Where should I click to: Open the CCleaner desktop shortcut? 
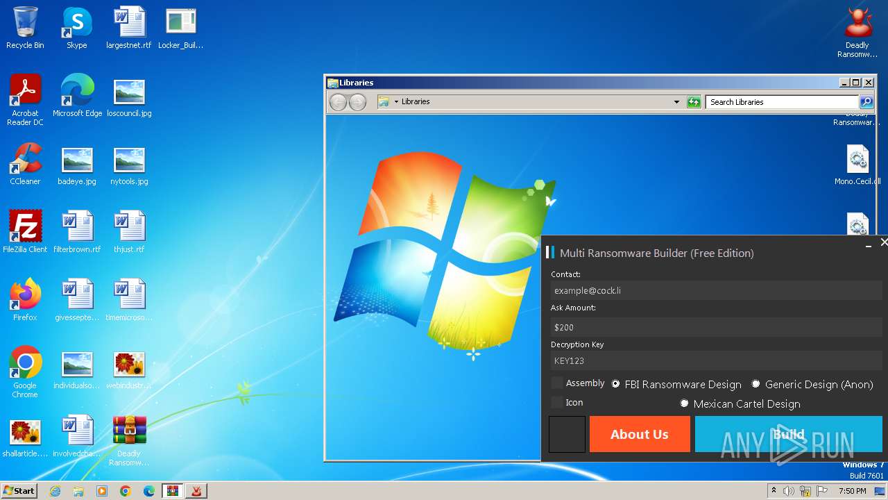25,164
